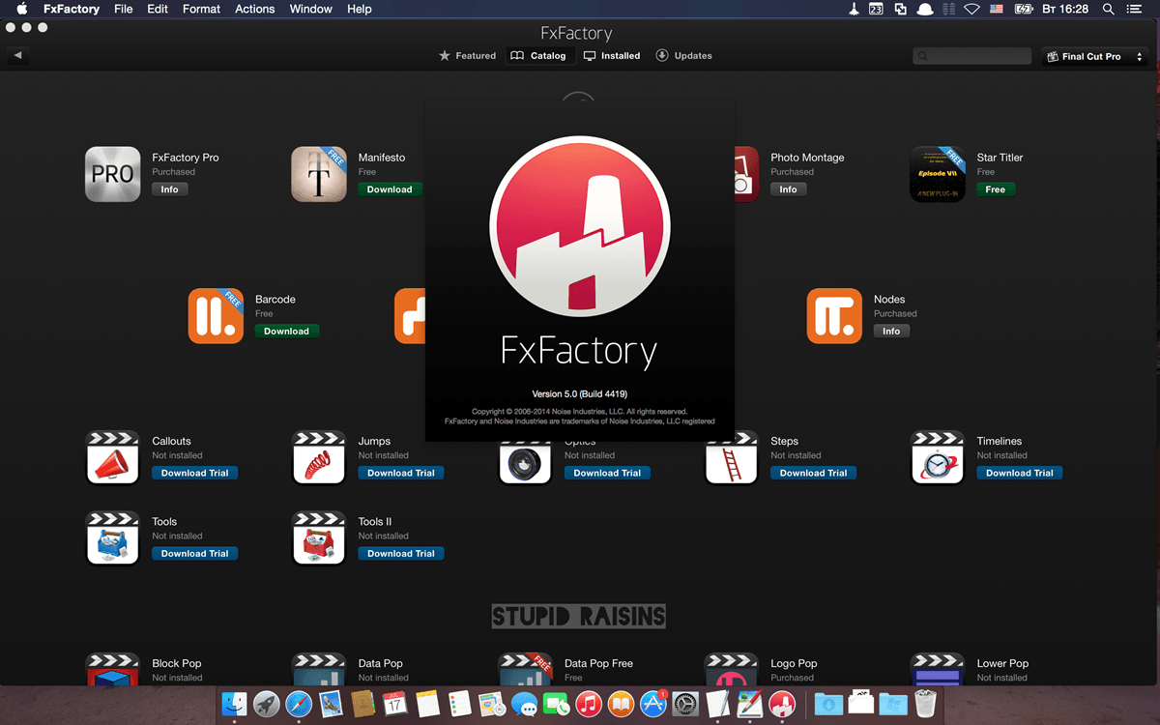
Task: Download Trial of Callouts
Action: point(195,473)
